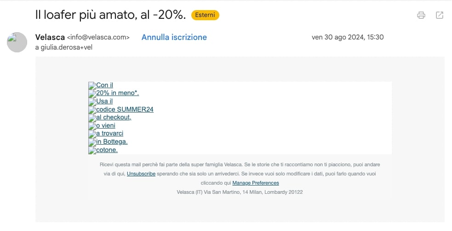Click the Velasca sender avatar
452x231 pixels.
click(x=17, y=42)
